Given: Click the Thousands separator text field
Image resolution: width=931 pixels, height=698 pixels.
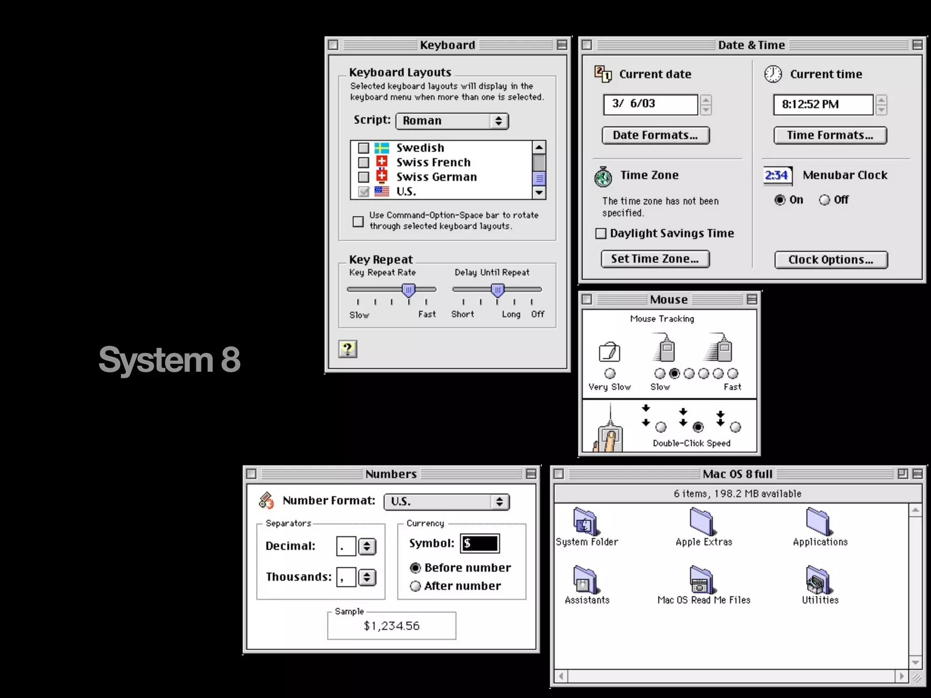Looking at the screenshot, I should [346, 577].
